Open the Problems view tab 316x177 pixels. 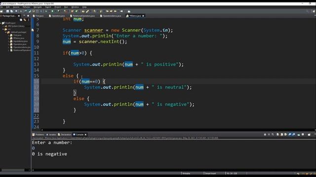click(x=39, y=134)
